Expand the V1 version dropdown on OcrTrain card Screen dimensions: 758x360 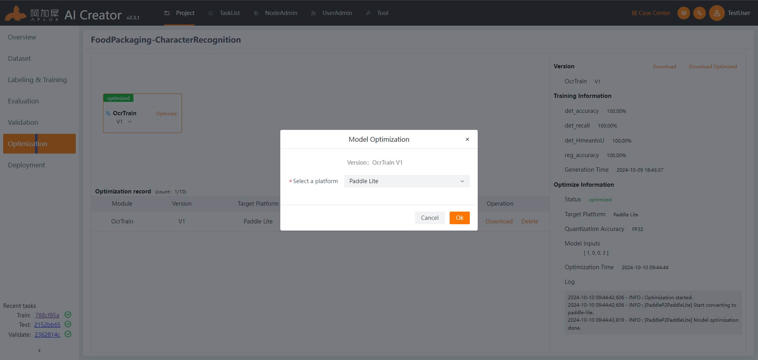click(124, 122)
